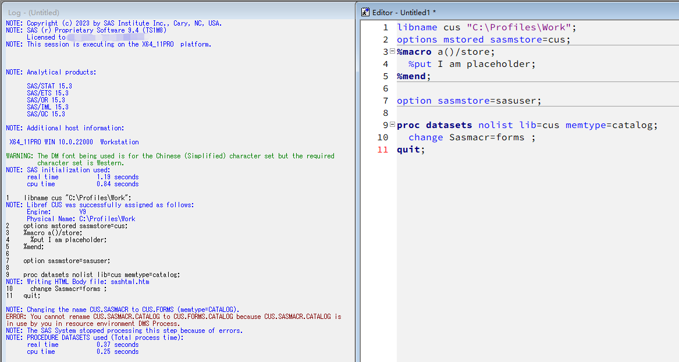Image resolution: width=679 pixels, height=362 pixels.
Task: Collapse the %macro block fold marker on line 3
Action: [392, 51]
